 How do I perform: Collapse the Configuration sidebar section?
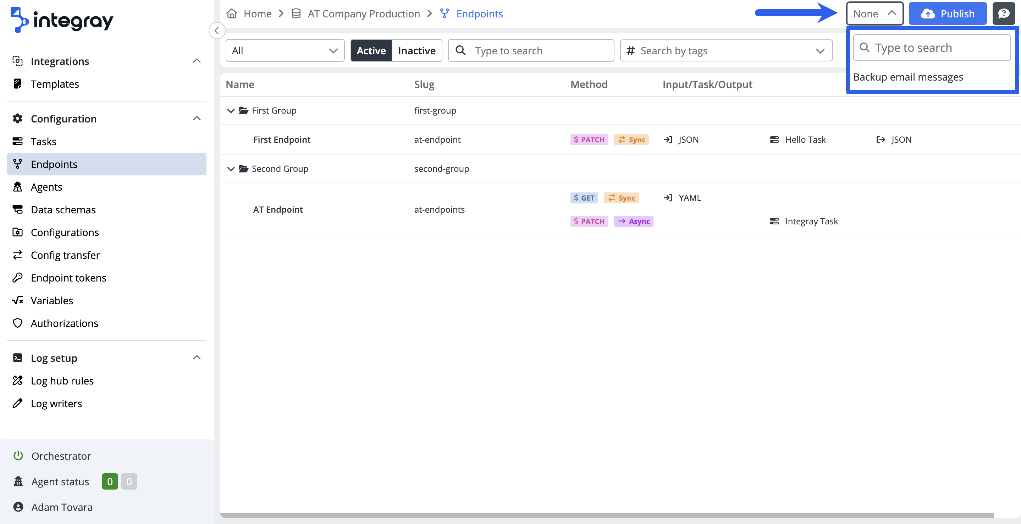click(197, 119)
